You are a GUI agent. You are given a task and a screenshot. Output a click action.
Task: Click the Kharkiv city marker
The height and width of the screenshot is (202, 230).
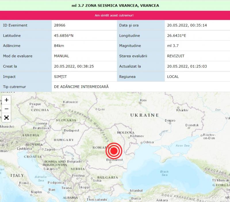178,108
